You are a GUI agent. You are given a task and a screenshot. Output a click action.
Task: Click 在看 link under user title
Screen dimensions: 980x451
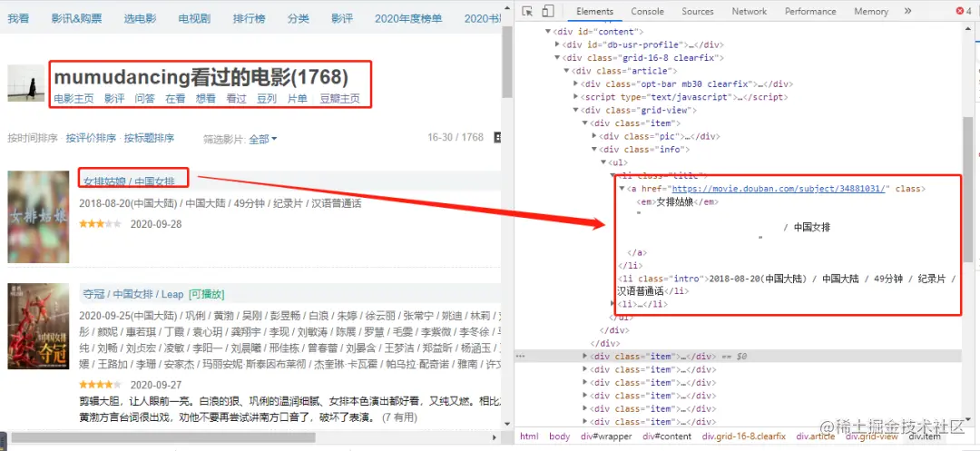[176, 98]
